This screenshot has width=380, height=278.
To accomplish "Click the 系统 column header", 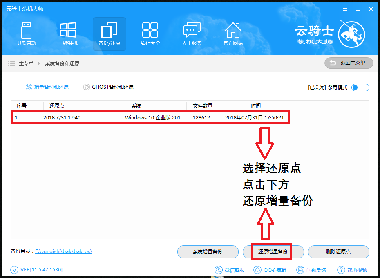I will coord(136,106).
